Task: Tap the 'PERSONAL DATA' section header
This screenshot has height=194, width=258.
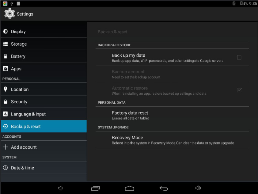Action: 111,103
